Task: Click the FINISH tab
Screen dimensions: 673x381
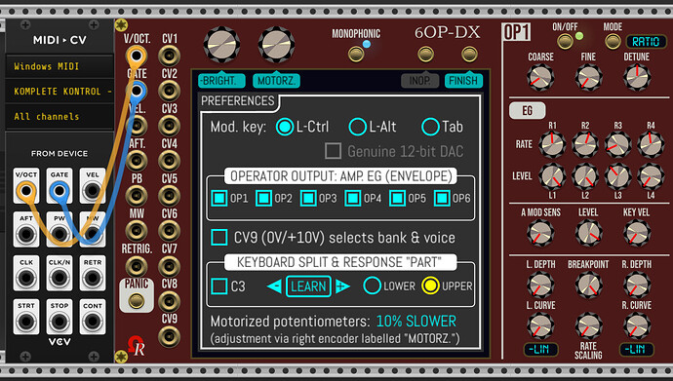Action: click(x=463, y=80)
